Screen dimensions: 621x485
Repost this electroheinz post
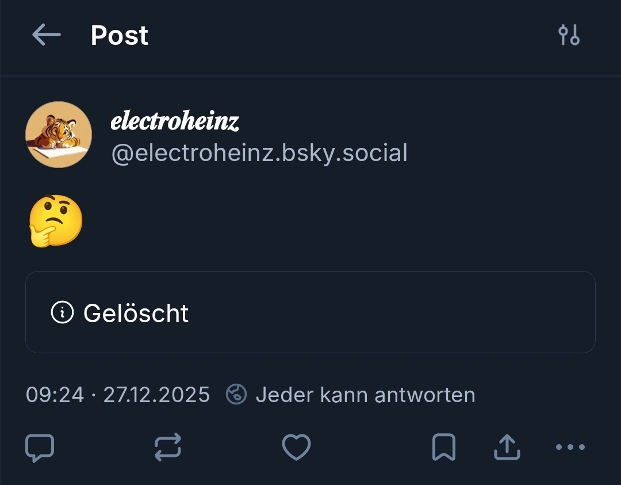point(168,448)
